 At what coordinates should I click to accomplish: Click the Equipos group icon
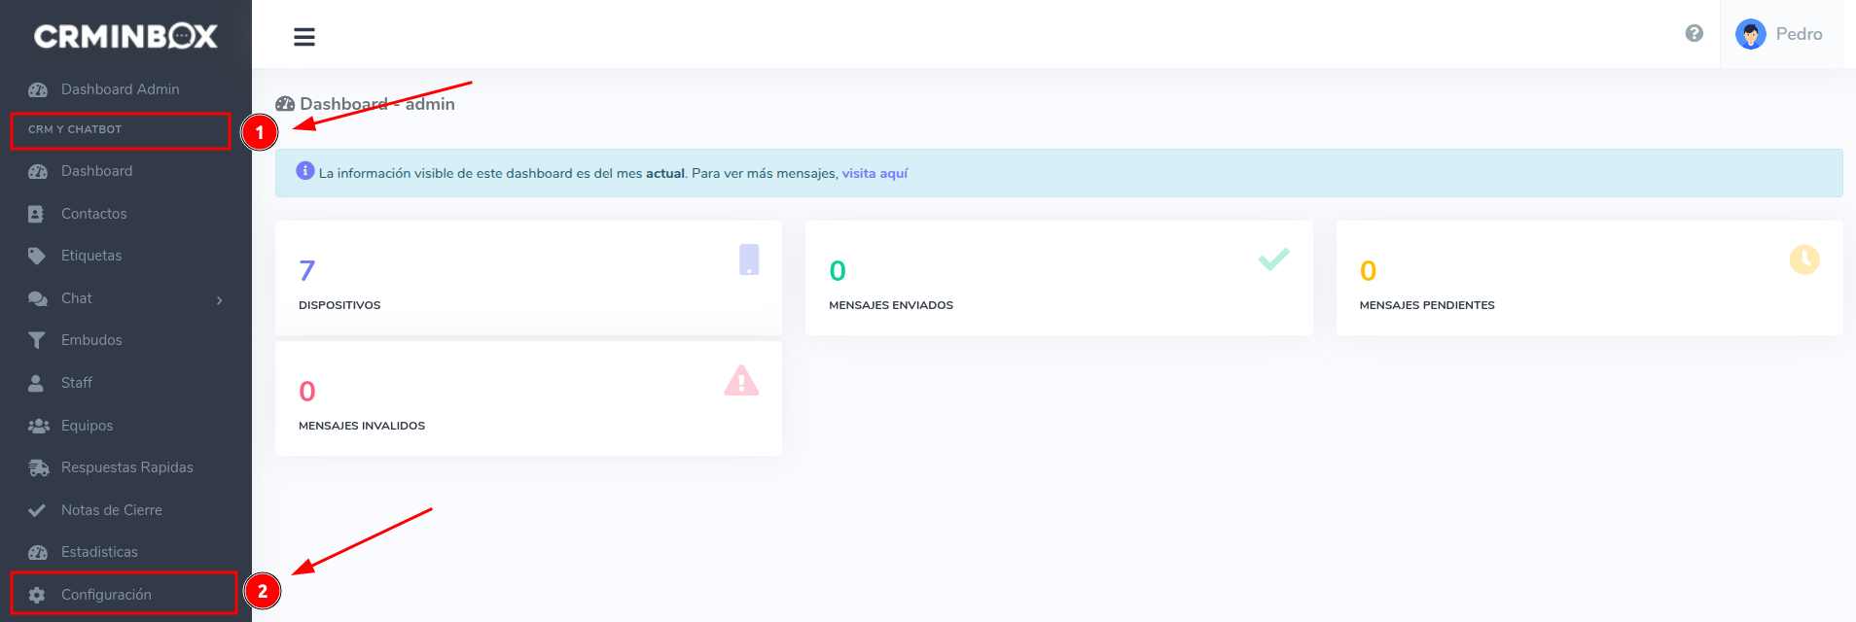(38, 426)
